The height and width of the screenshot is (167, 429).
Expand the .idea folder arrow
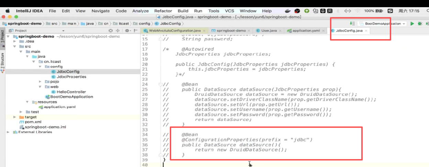[x=15, y=41]
